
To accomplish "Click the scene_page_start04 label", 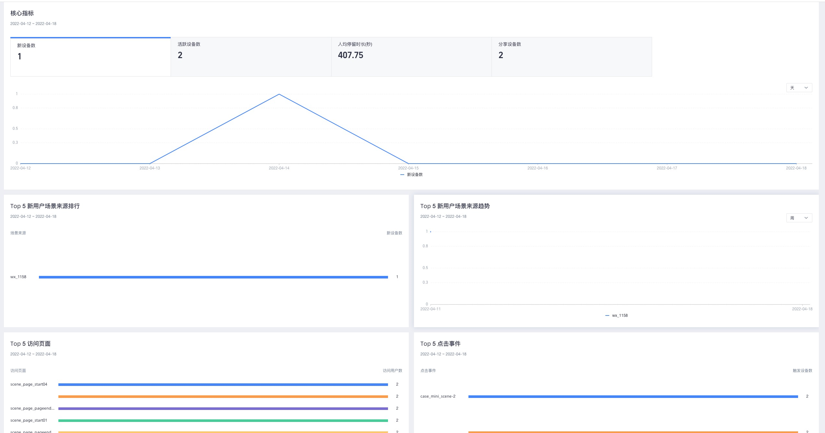I will (x=29, y=384).
